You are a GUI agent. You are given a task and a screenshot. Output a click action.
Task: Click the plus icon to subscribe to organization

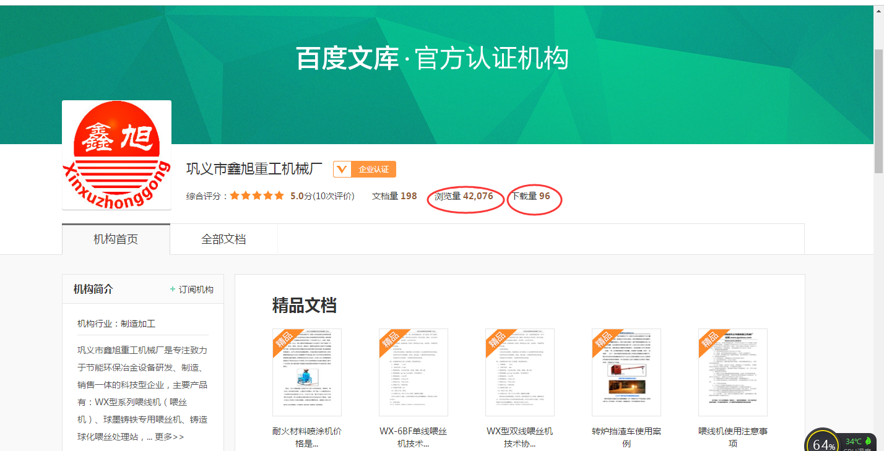(173, 290)
